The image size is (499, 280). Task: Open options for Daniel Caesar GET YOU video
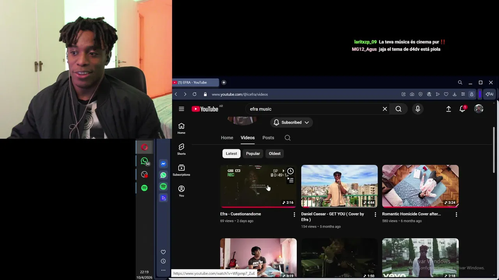coord(375,214)
